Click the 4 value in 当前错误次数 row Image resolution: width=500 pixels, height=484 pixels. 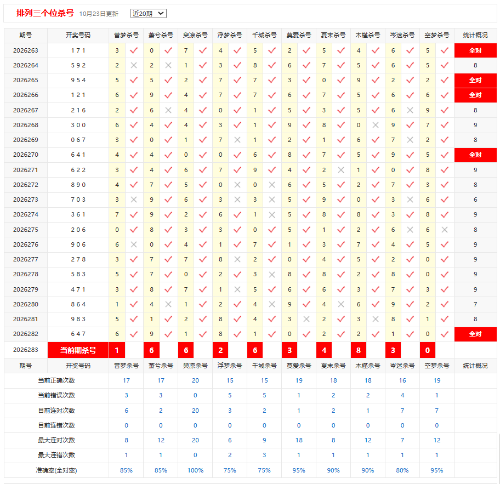pos(402,395)
